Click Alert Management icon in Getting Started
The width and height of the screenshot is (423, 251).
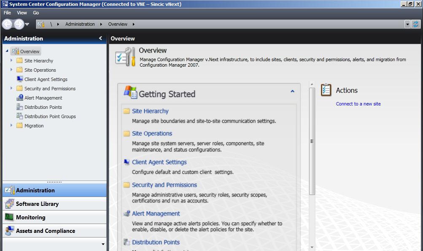click(127, 213)
